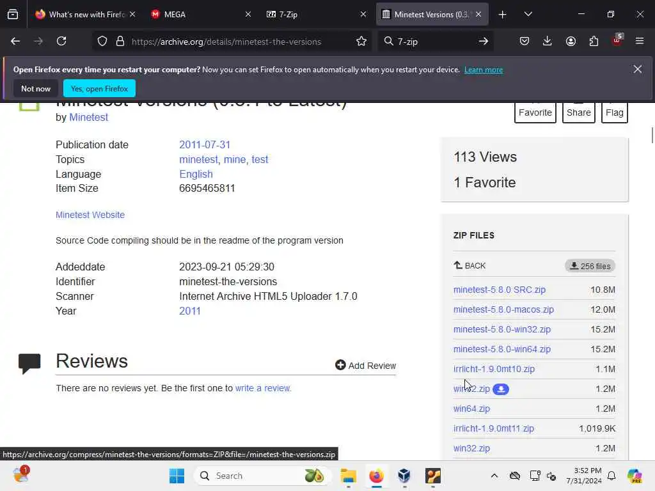Download minetest-5.8.0-macos.zip
This screenshot has height=491, width=655.
(503, 309)
